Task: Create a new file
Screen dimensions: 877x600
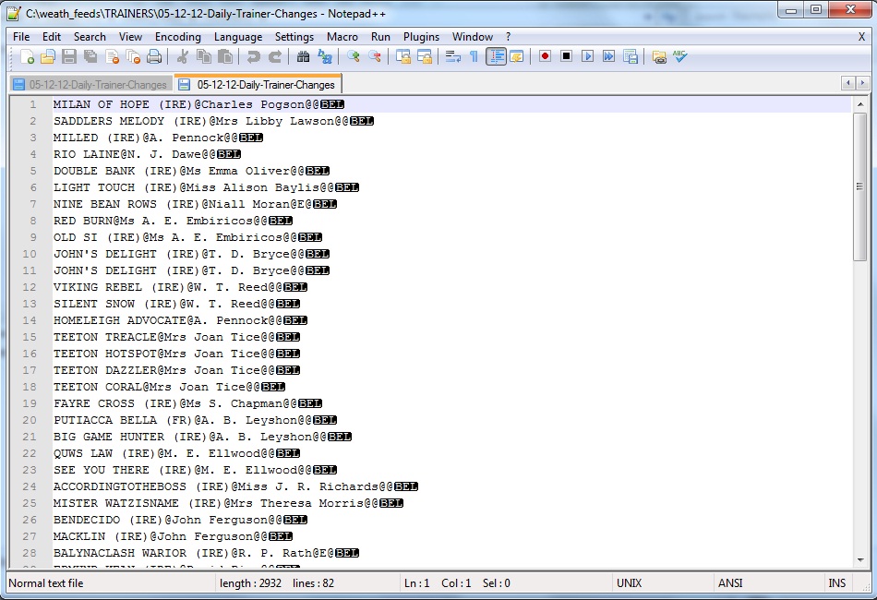Action: (26, 56)
